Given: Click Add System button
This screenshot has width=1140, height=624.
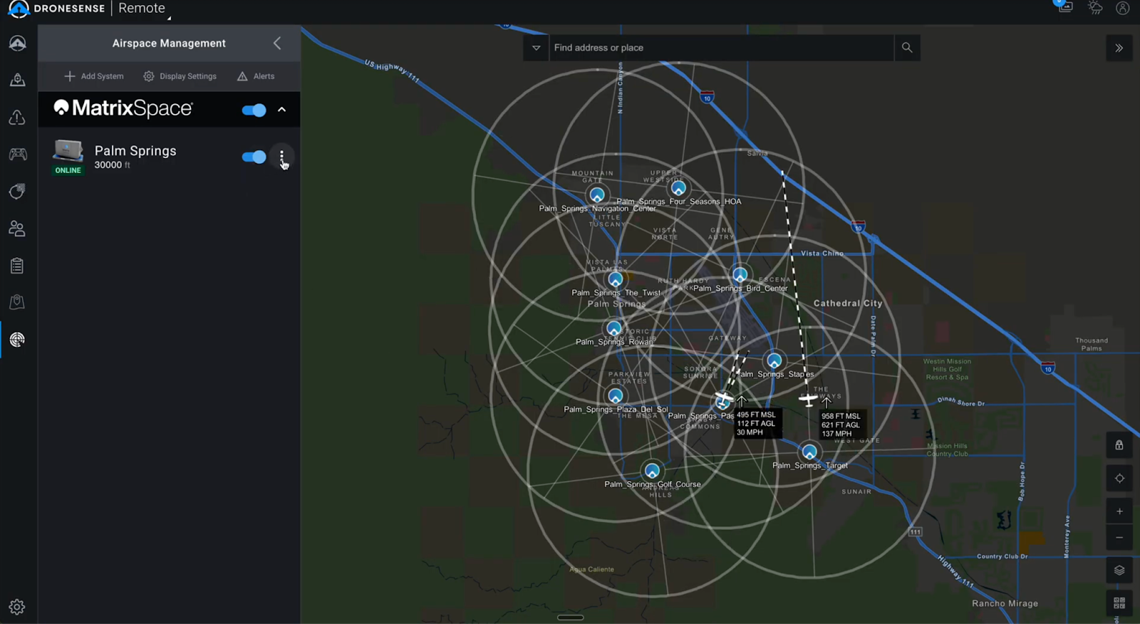Looking at the screenshot, I should [94, 76].
